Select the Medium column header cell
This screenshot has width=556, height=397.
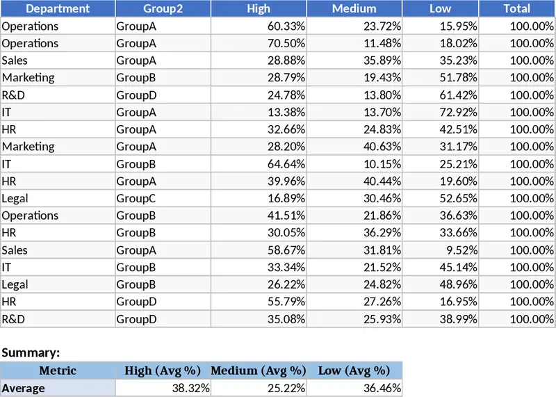(x=354, y=8)
